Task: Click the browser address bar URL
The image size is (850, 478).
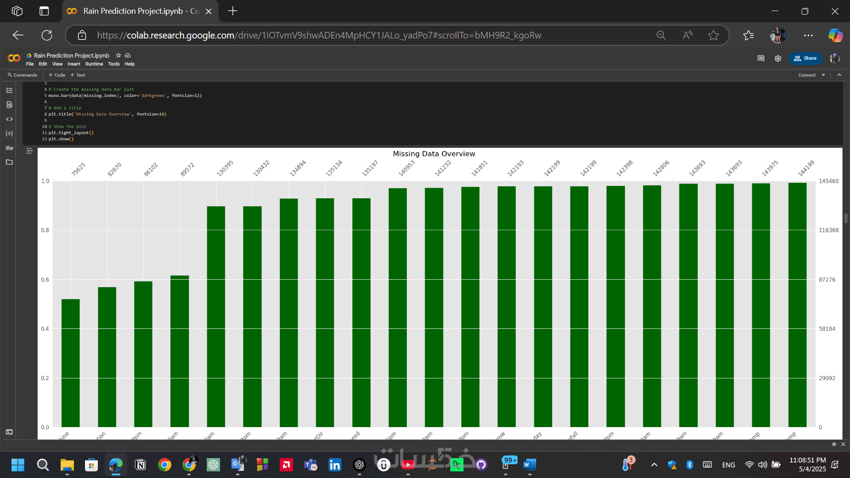Action: pos(319,35)
